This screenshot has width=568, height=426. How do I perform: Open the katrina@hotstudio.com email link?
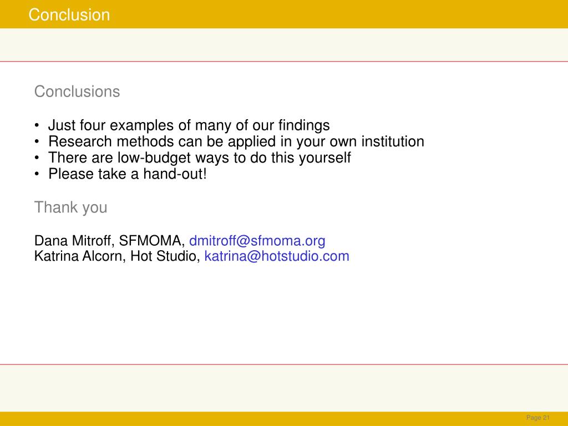[277, 256]
